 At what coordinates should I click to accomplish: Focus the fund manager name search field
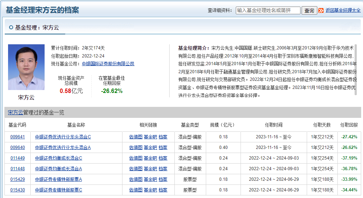[268, 11]
